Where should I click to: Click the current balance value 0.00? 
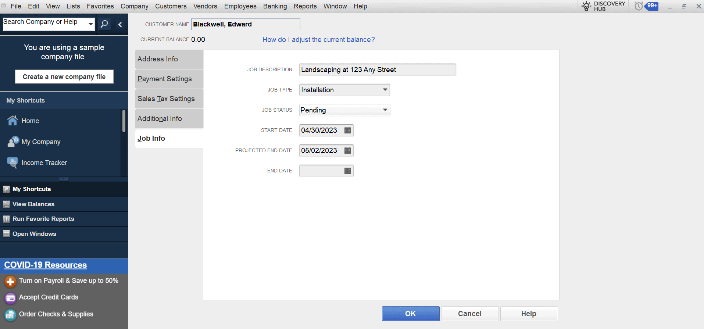coord(198,39)
